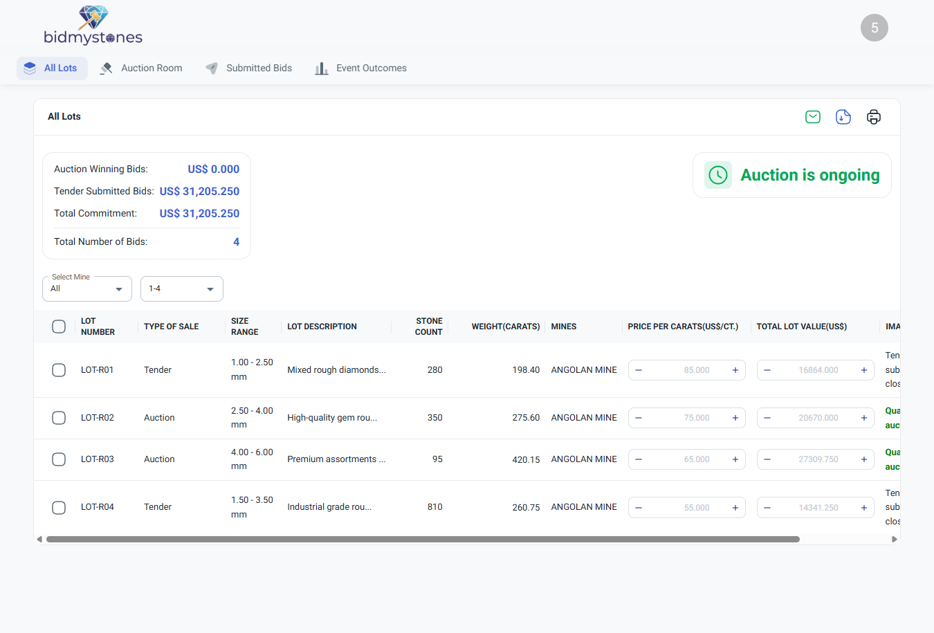This screenshot has width=934, height=633.
Task: Increase price per carat for LOT-R01
Action: coord(735,370)
